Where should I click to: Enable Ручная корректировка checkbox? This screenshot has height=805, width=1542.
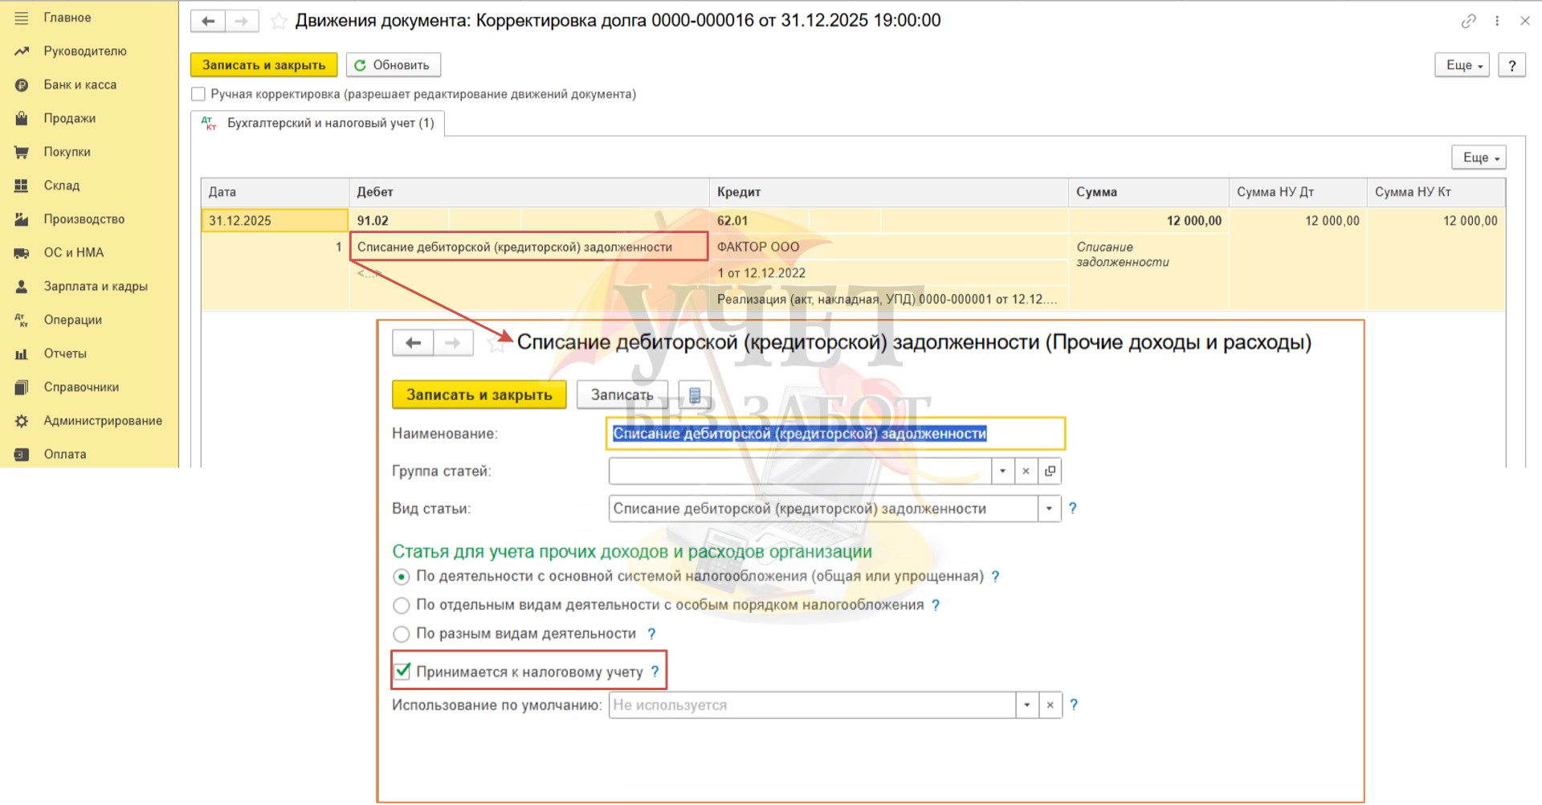tap(198, 94)
